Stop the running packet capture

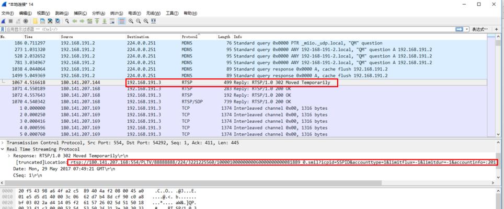10,21
